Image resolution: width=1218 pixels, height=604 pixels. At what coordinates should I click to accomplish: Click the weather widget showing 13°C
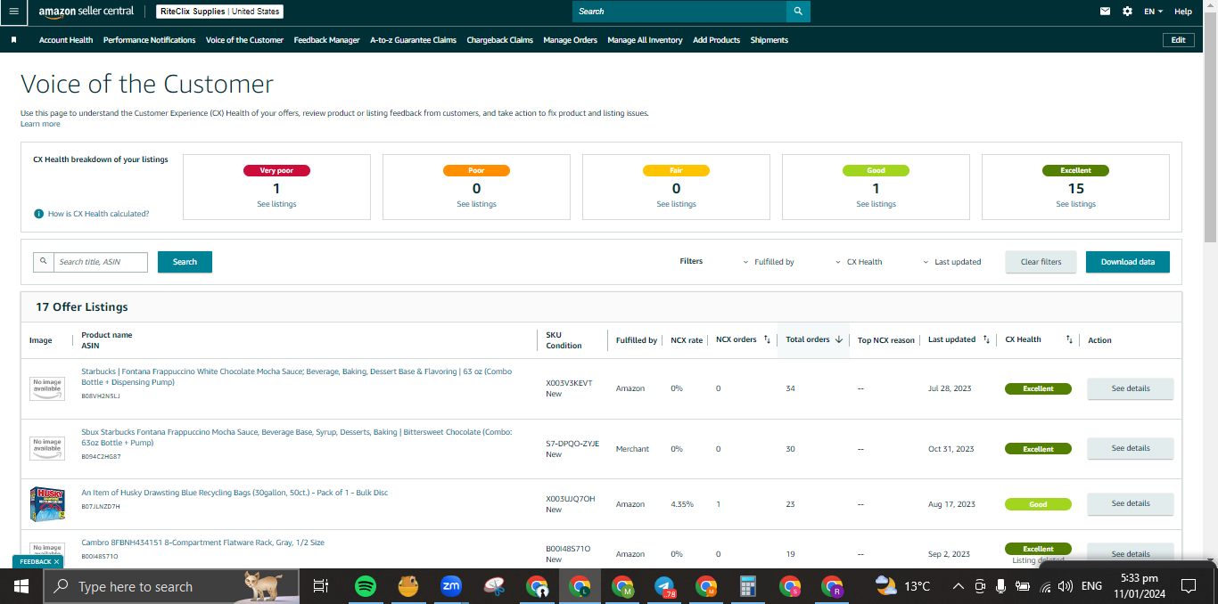tap(902, 586)
